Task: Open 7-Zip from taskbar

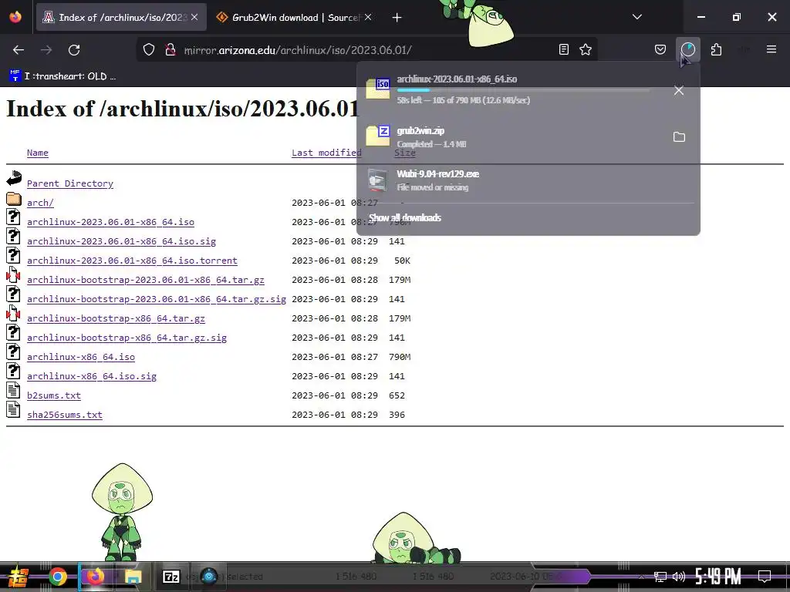Action: coord(171,577)
